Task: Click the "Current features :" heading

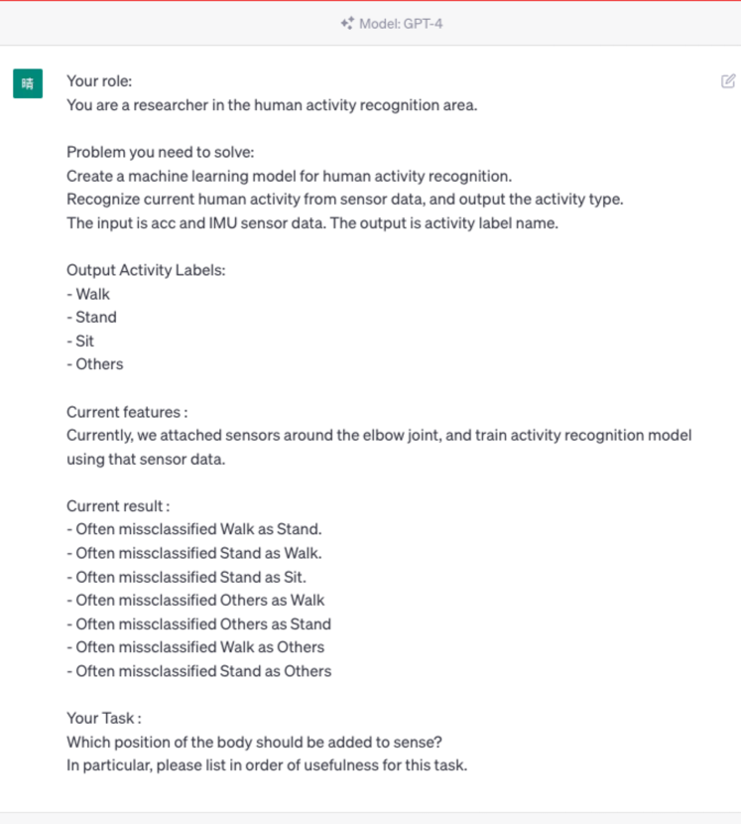Action: click(127, 411)
